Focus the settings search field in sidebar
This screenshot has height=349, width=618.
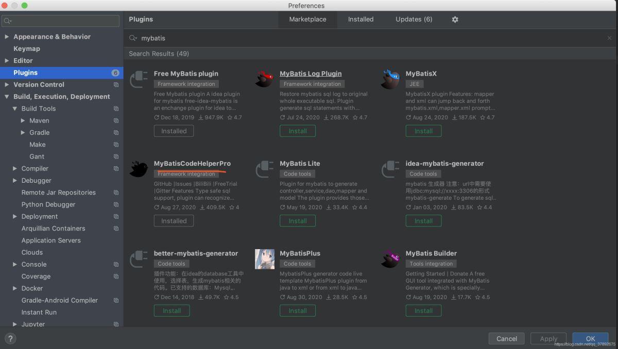coord(62,21)
